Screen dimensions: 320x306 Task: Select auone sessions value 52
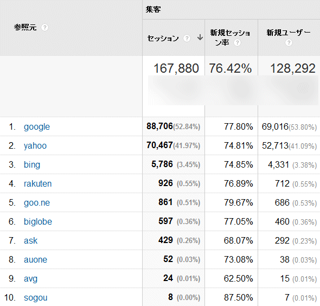168,259
